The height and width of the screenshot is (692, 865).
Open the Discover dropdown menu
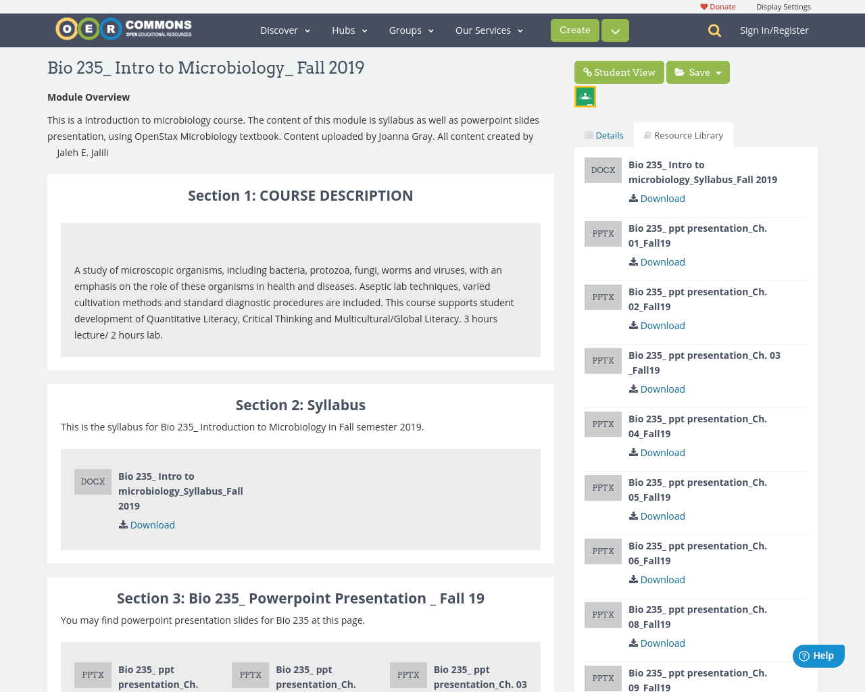(280, 30)
